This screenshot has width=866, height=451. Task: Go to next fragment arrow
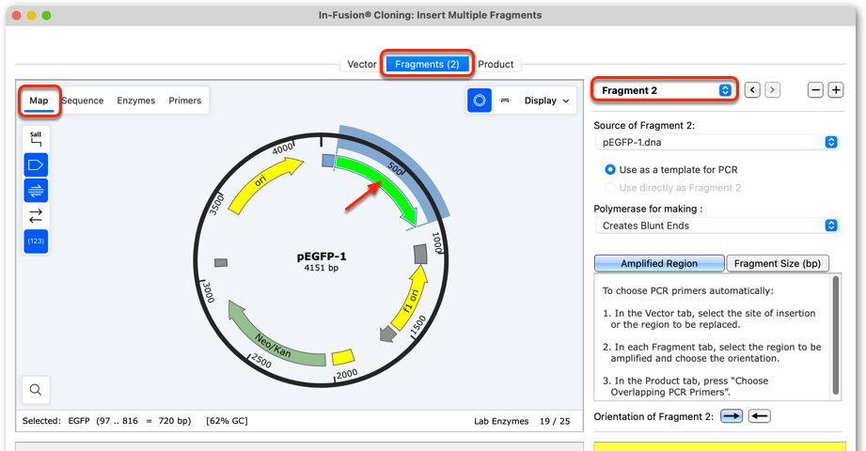coord(772,90)
